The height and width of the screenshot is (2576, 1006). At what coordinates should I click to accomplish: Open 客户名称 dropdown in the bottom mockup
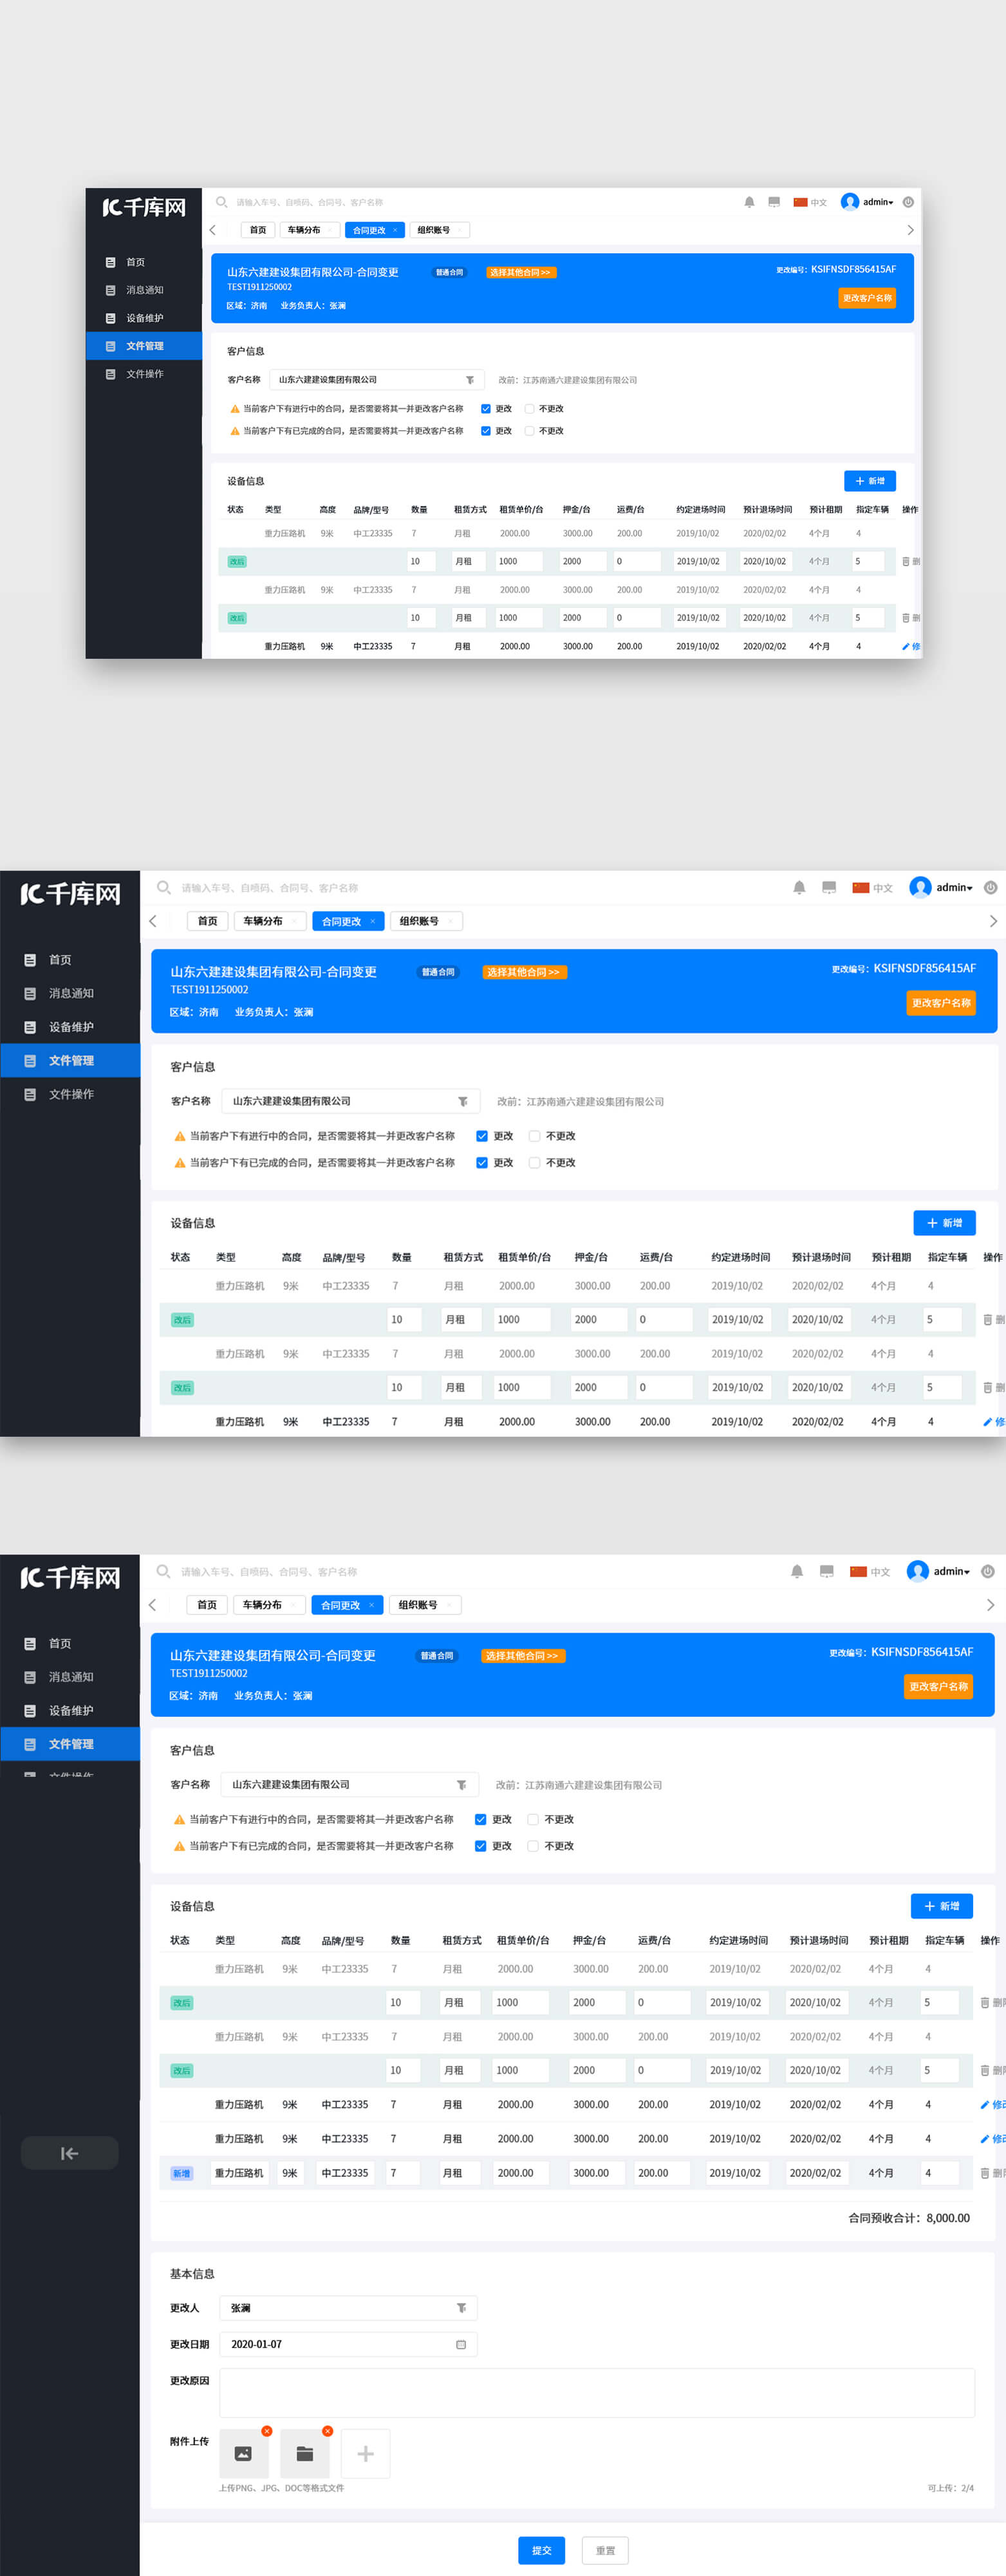(x=349, y=1784)
